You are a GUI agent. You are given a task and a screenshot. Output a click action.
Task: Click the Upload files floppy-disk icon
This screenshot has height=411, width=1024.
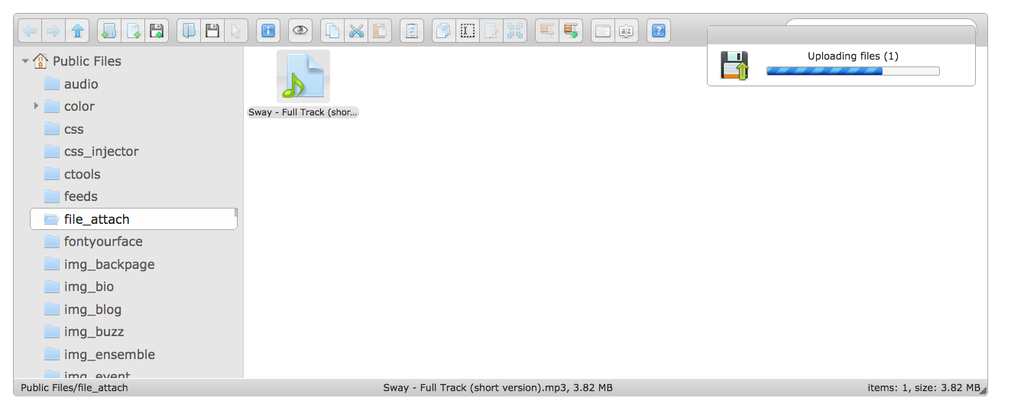point(157,31)
